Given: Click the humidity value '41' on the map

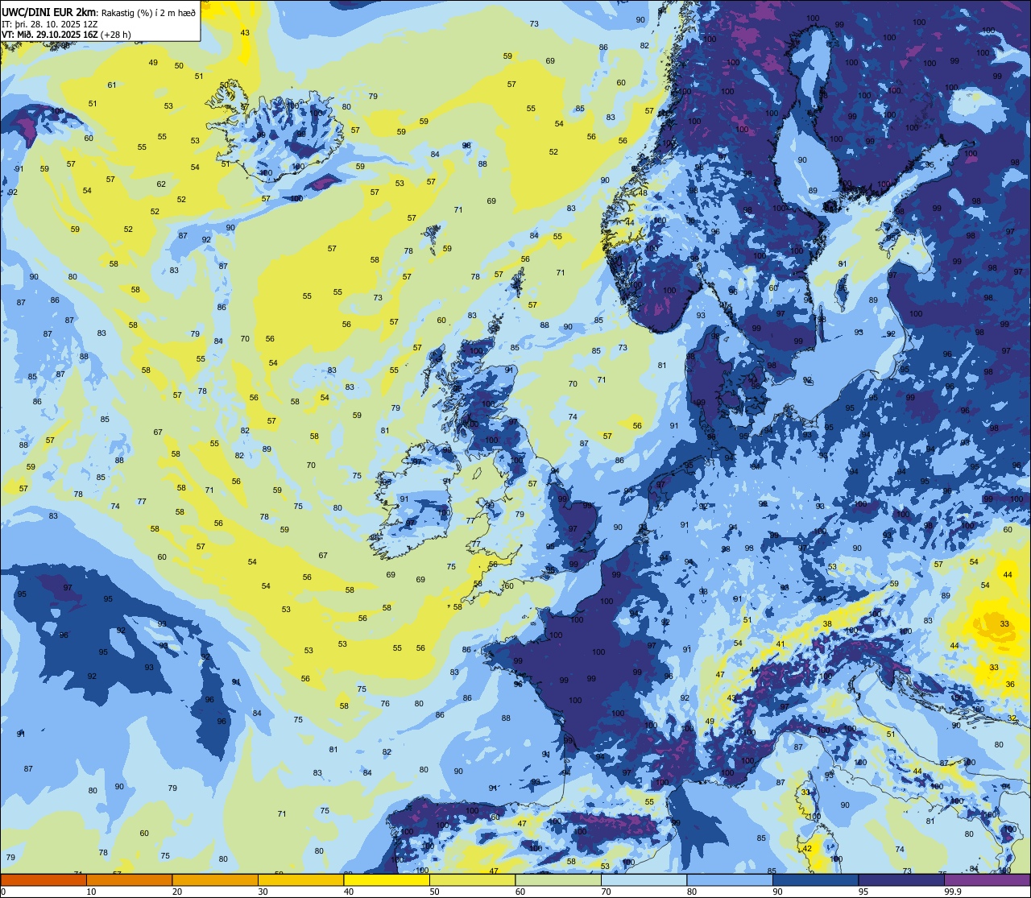Looking at the screenshot, I should pos(780,644).
